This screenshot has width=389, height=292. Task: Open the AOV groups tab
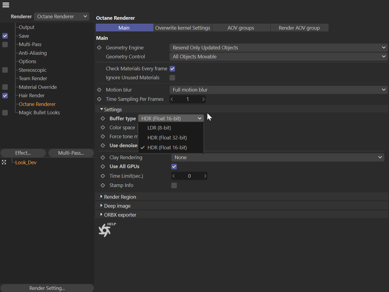pos(241,28)
